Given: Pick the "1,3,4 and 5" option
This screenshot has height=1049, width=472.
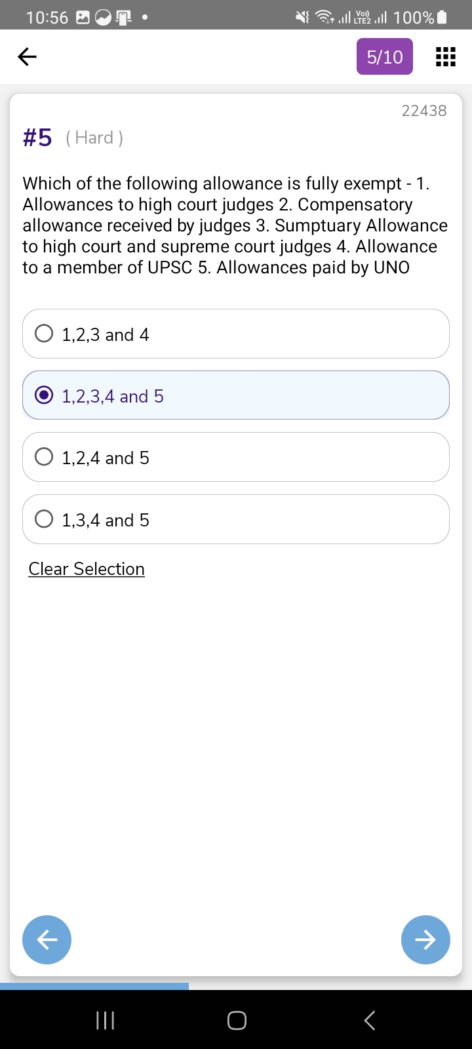Looking at the screenshot, I should (44, 519).
